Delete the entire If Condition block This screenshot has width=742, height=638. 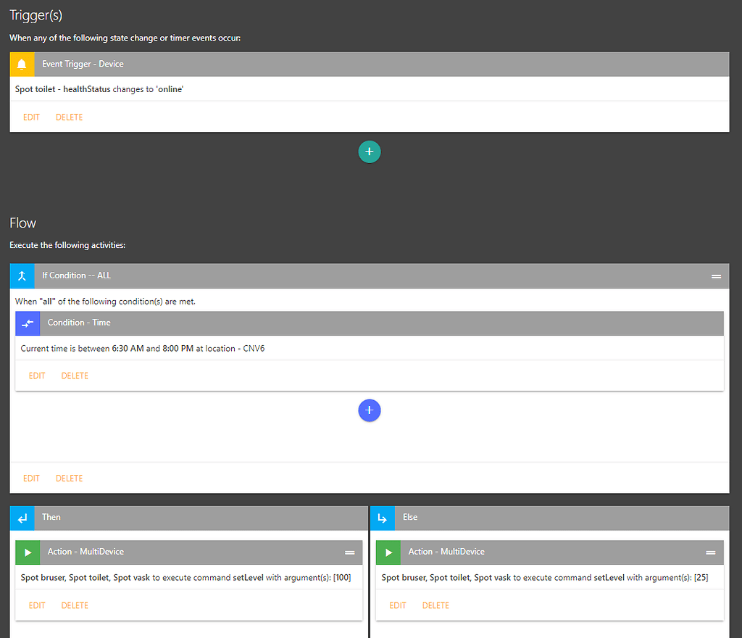click(69, 478)
